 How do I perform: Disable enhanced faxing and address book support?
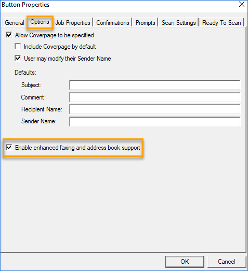[9, 148]
